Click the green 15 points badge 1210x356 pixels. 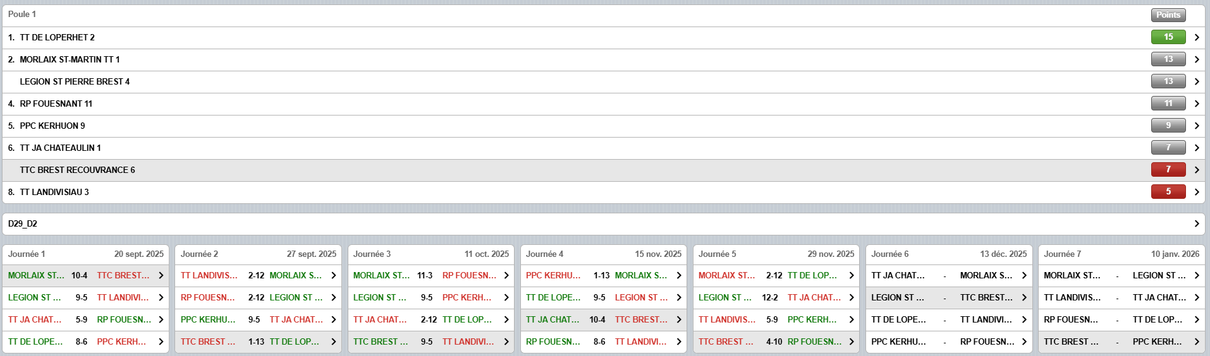pos(1168,37)
